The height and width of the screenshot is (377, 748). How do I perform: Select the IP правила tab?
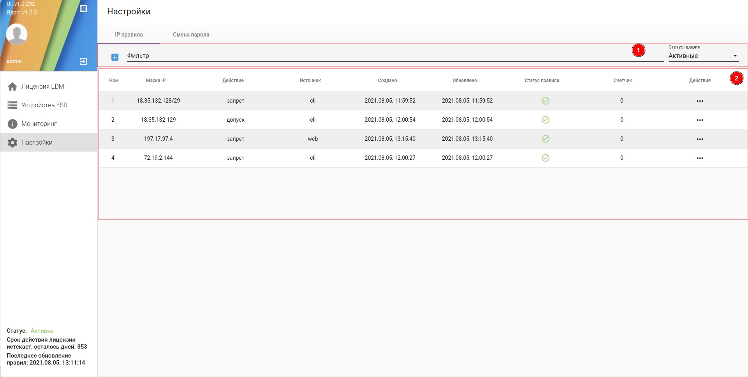pyautogui.click(x=128, y=35)
